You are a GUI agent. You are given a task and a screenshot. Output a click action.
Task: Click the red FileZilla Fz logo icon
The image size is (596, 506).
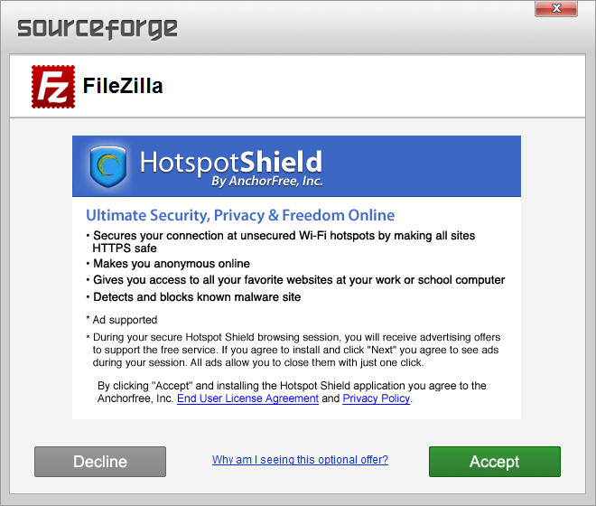pyautogui.click(x=53, y=87)
